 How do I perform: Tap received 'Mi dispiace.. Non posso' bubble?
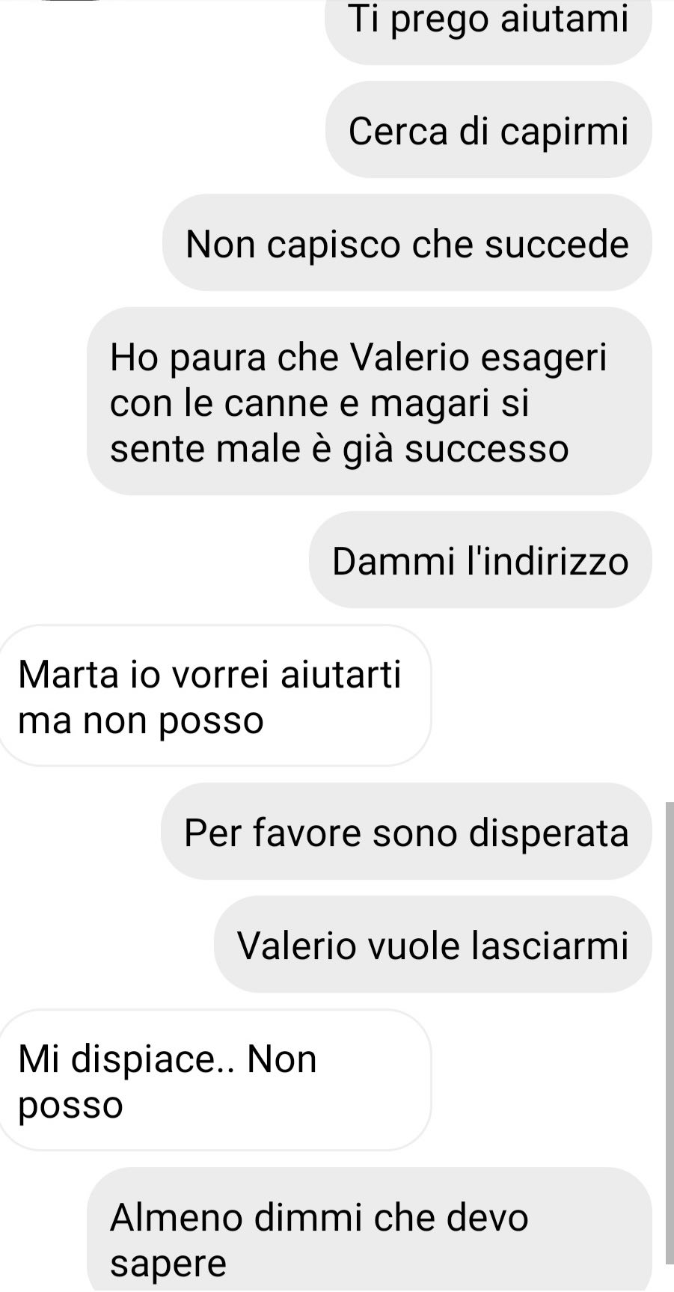[216, 1080]
